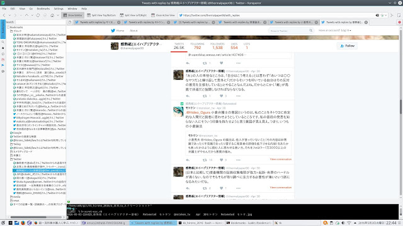Viewport: 403px width, 226px height.
Task: Click the network icon in the system tray
Action: coord(349,223)
